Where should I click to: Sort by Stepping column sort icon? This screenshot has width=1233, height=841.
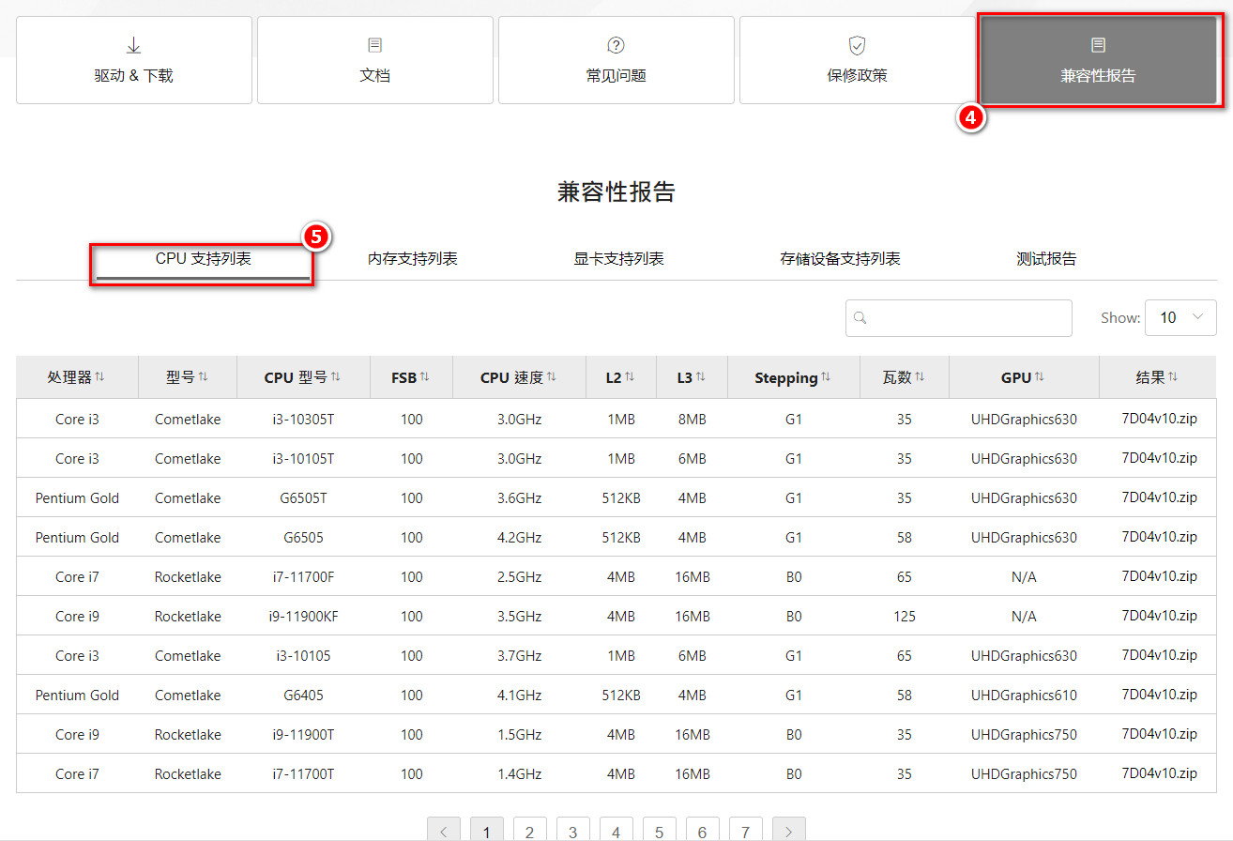point(826,376)
